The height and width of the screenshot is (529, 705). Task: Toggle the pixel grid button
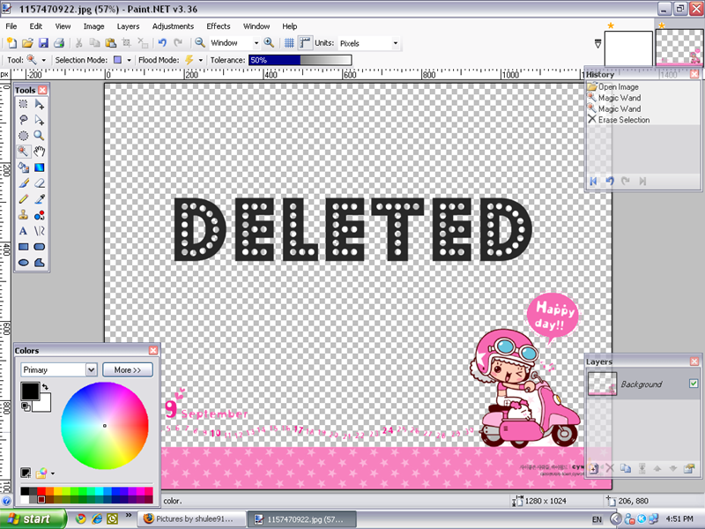[x=289, y=42]
